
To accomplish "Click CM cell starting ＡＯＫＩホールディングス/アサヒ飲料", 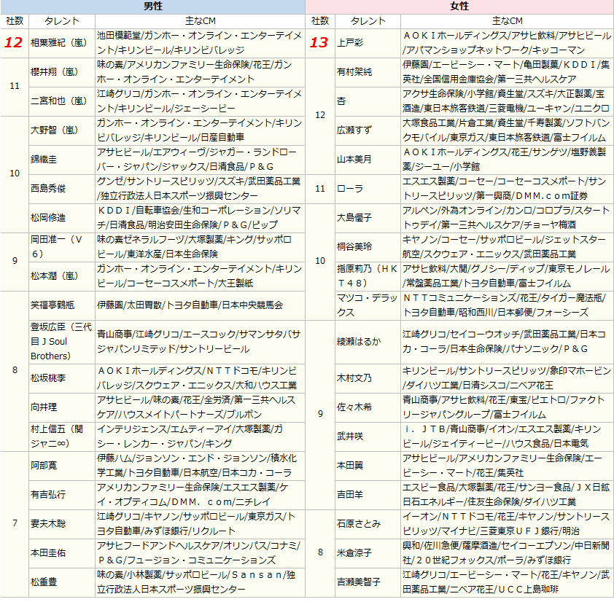I will point(507,43).
